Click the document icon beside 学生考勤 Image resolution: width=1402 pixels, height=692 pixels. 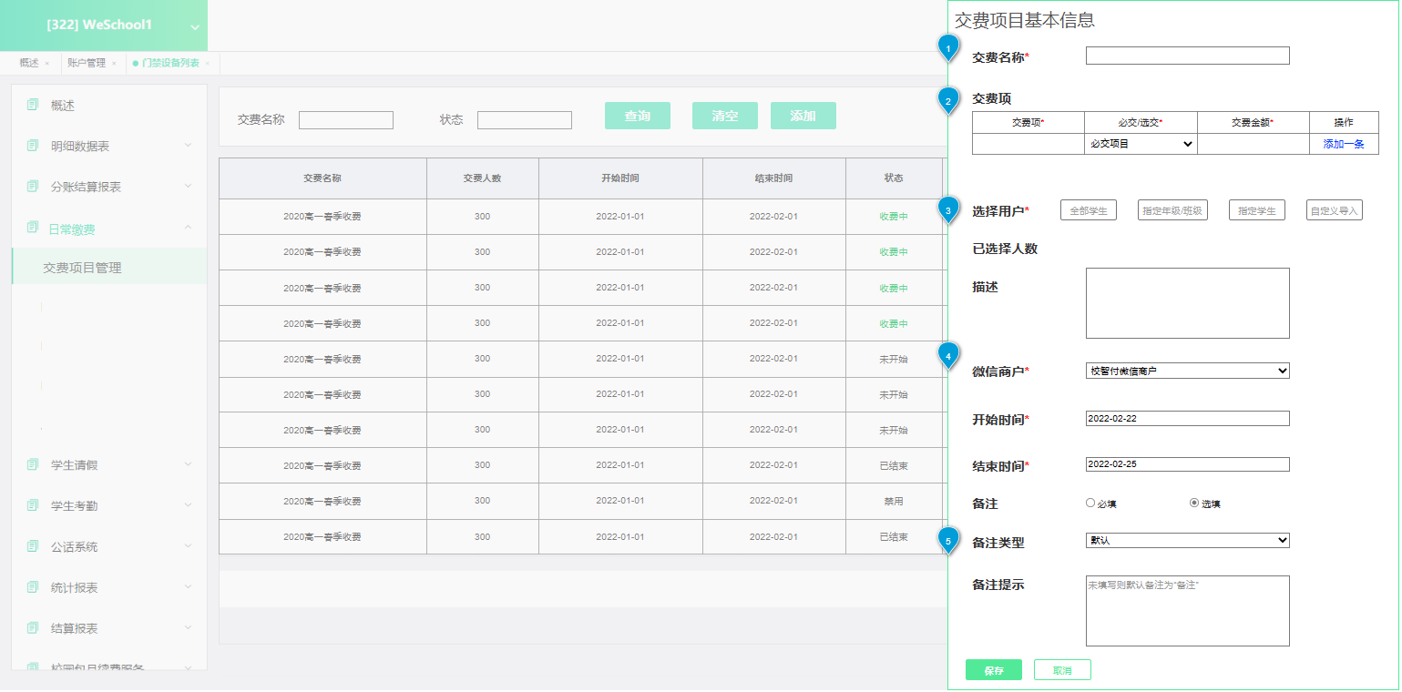click(x=33, y=505)
